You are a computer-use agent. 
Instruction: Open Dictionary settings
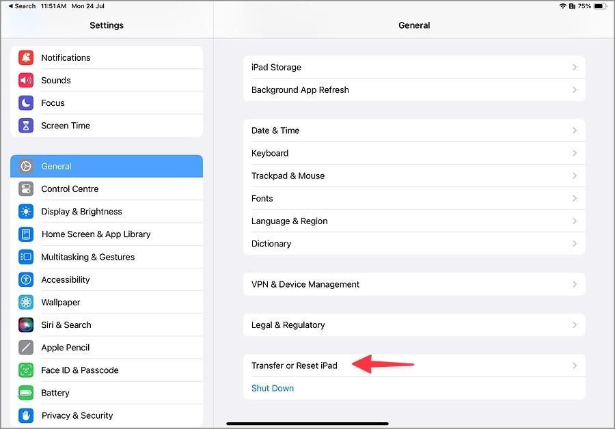[414, 243]
